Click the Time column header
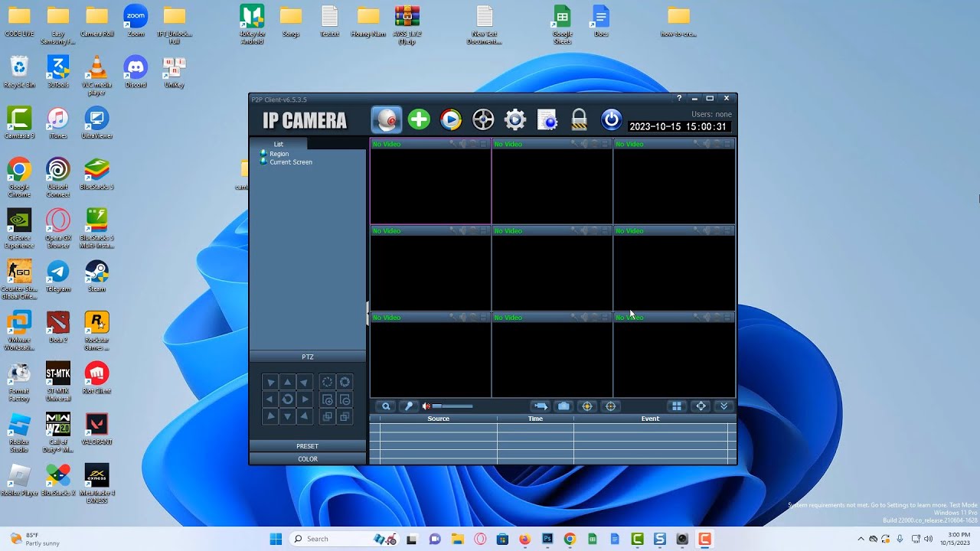Viewport: 980px width, 551px height. (x=535, y=419)
